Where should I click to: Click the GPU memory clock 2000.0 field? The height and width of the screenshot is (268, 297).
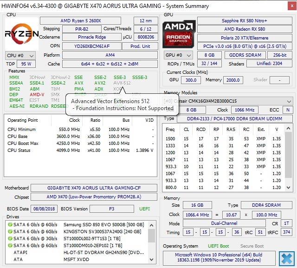tap(233, 80)
